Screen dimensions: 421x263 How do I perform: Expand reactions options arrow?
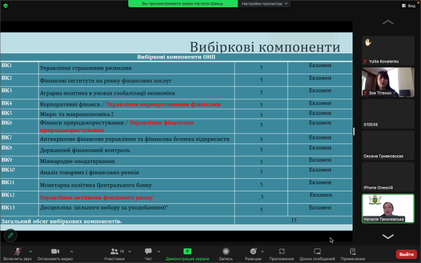pyautogui.click(x=262, y=251)
